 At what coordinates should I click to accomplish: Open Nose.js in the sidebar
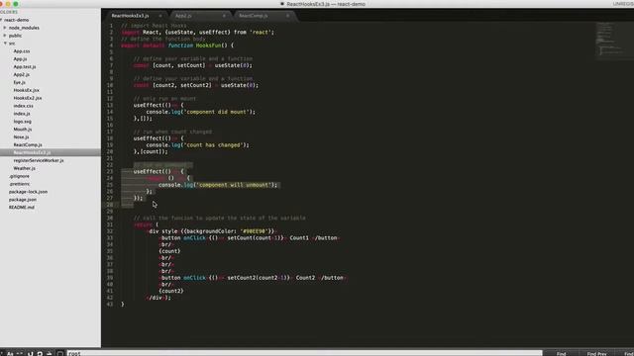(x=21, y=137)
